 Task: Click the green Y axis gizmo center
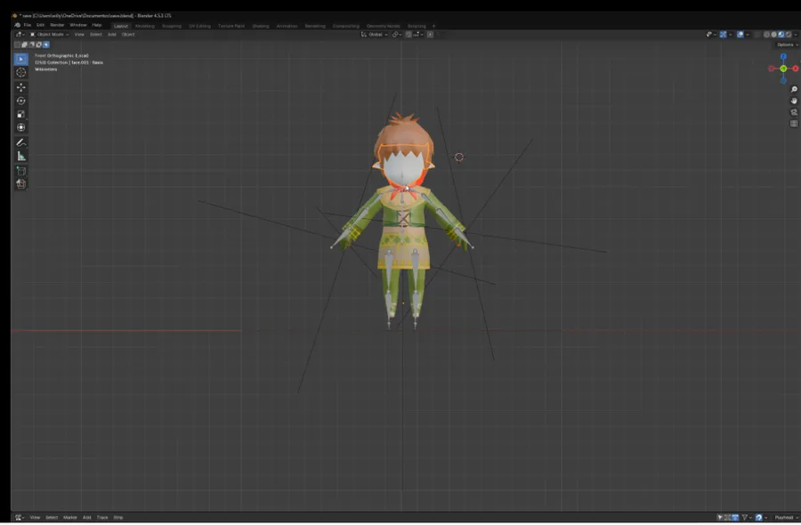click(x=783, y=69)
